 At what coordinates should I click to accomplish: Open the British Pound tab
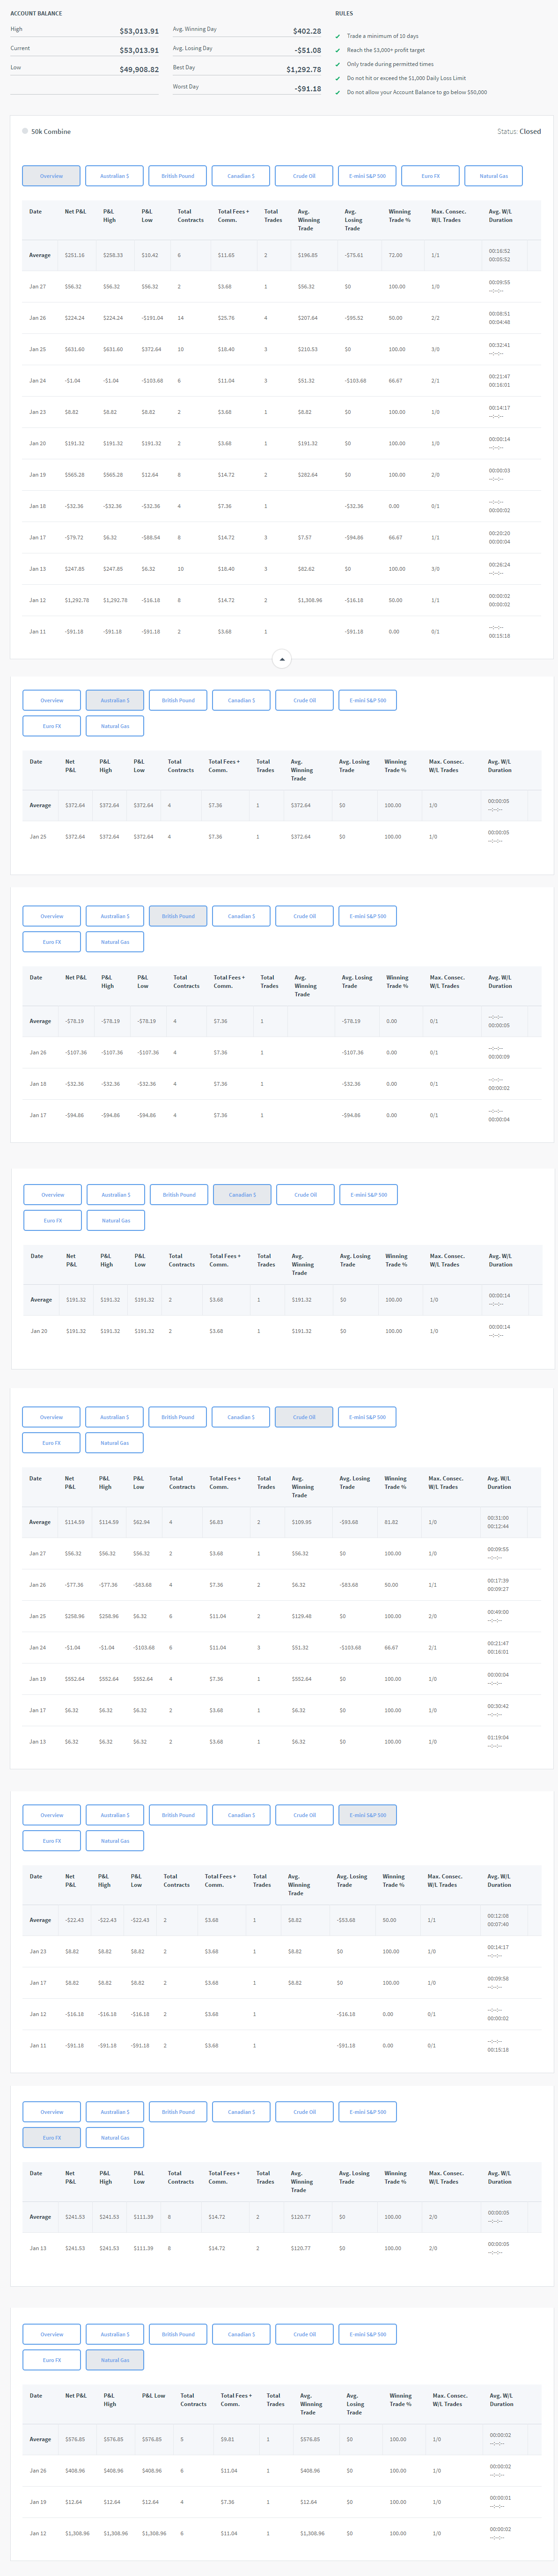pyautogui.click(x=177, y=175)
